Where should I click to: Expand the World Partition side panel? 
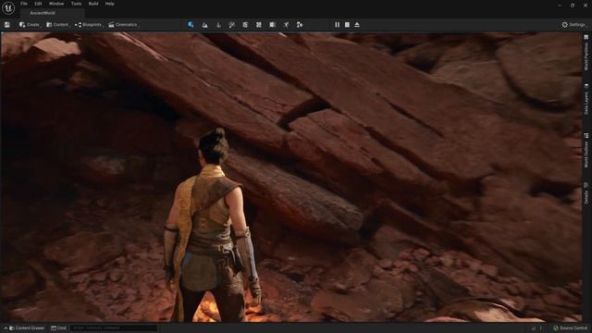586,53
